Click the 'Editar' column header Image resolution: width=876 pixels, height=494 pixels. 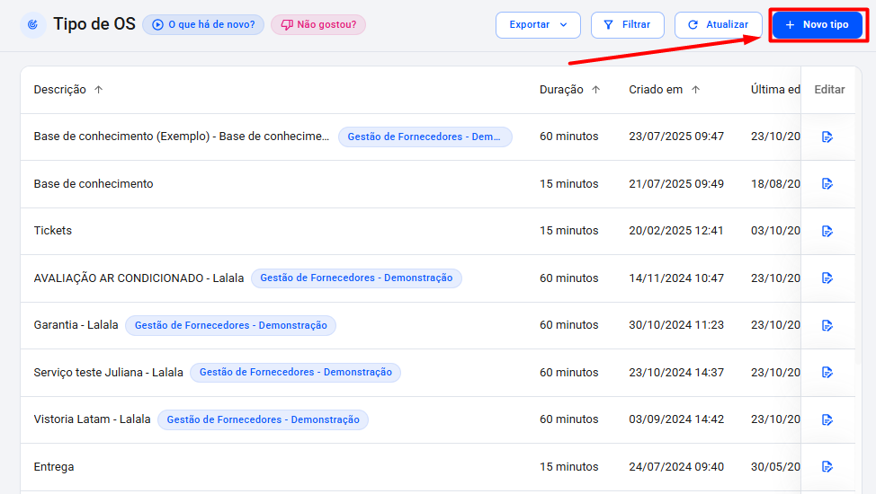click(829, 89)
